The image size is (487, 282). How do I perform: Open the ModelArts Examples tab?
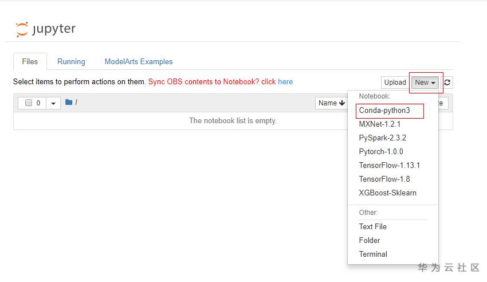(139, 61)
